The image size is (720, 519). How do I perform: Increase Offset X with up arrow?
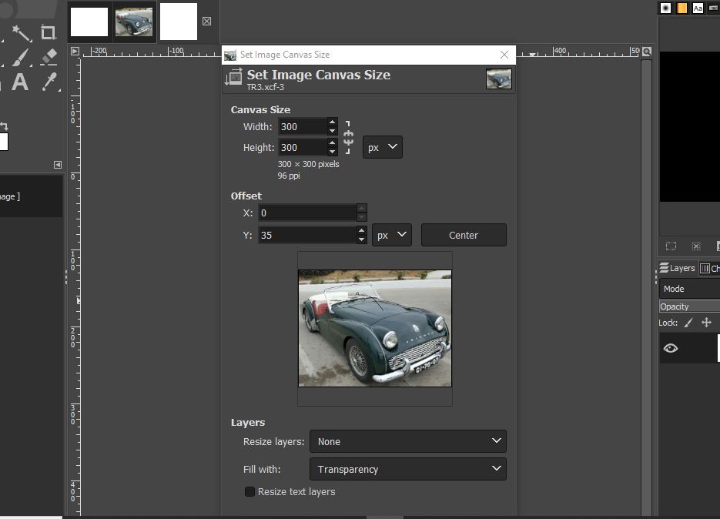(362, 208)
